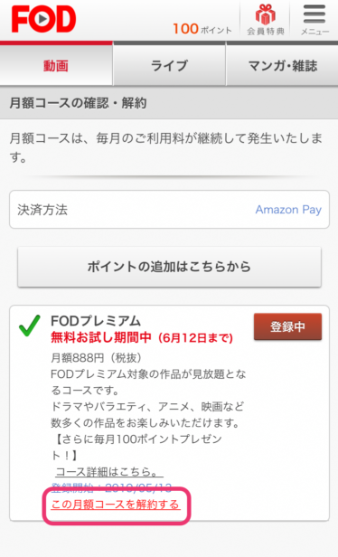Click the green checkmark beside FODプレミアム
The image size is (338, 557).
click(x=30, y=326)
